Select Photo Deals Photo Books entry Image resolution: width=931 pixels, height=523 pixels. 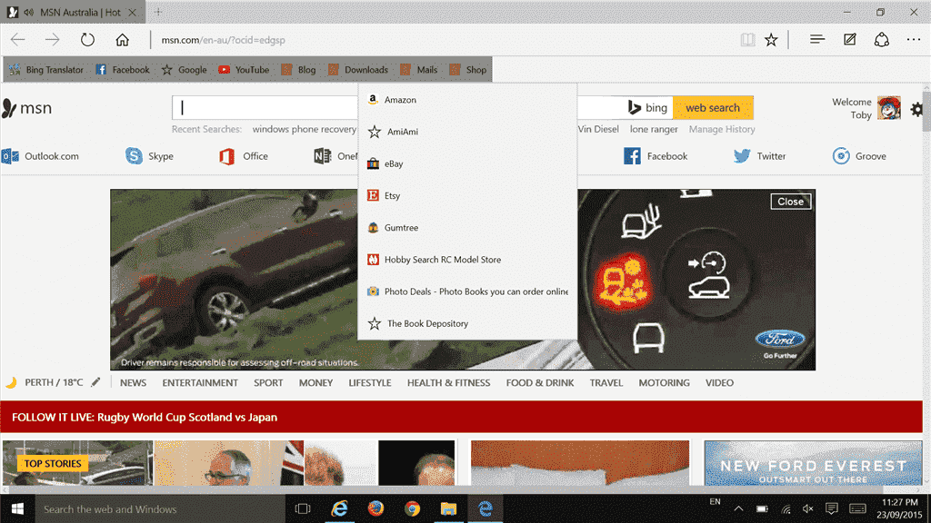(x=467, y=291)
